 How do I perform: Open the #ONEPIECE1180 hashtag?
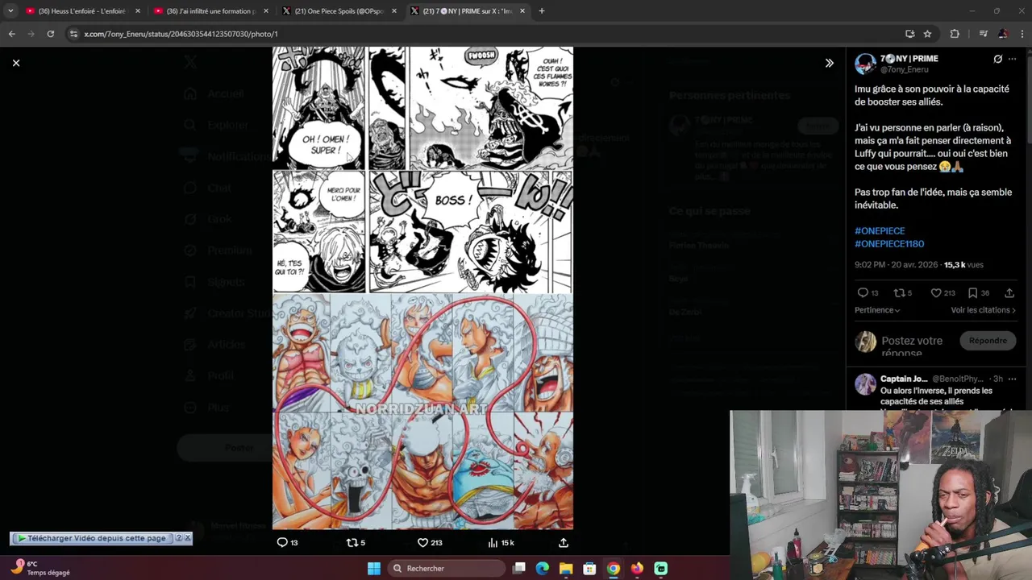889,244
